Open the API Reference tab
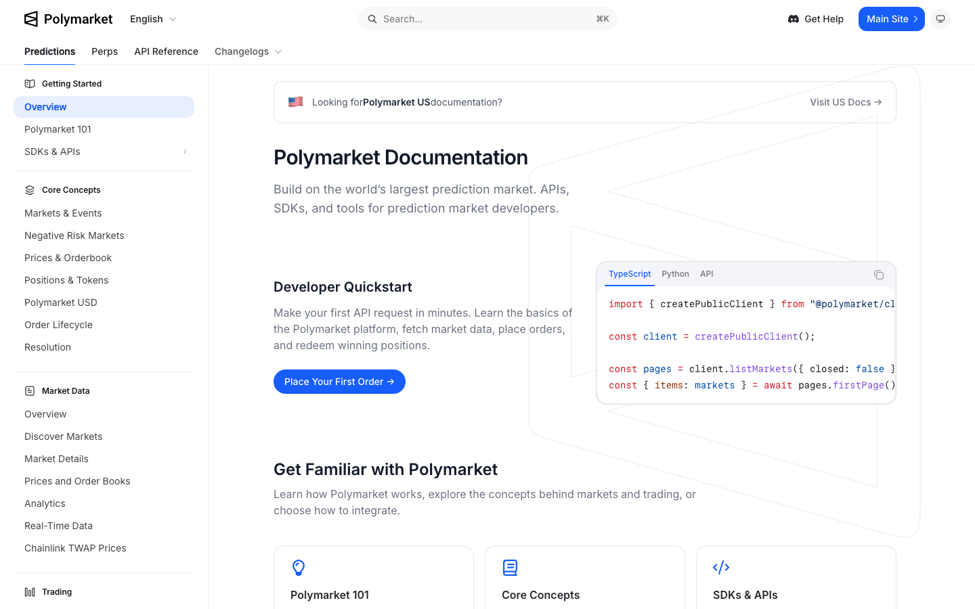This screenshot has width=975, height=609. (166, 51)
